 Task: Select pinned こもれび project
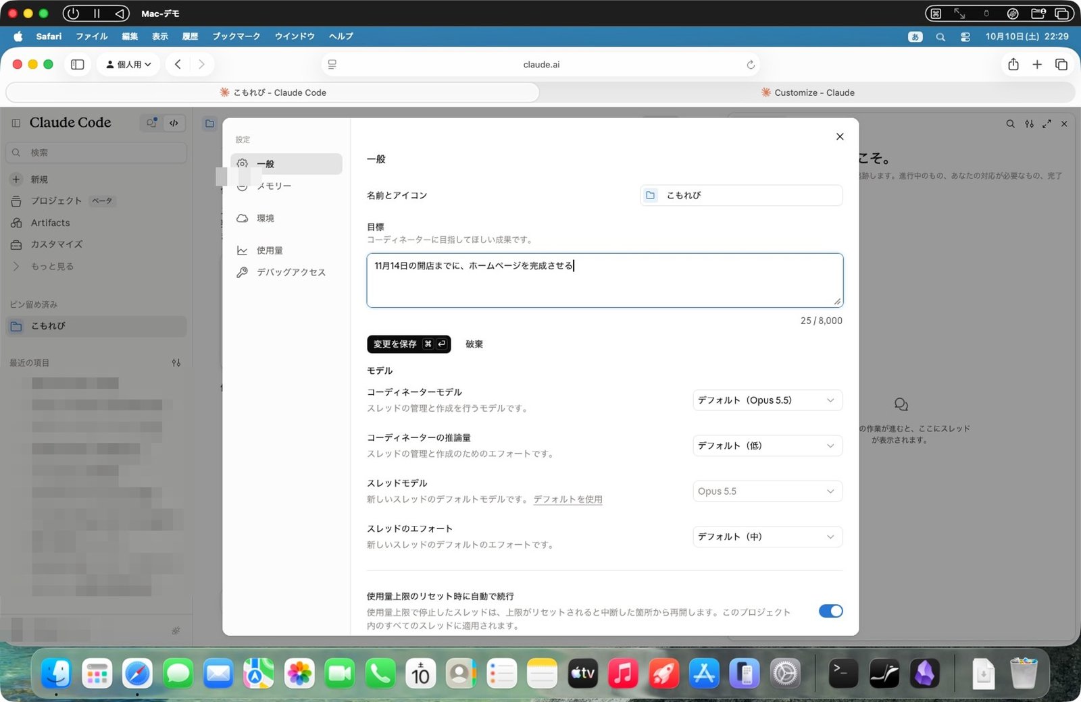point(96,326)
